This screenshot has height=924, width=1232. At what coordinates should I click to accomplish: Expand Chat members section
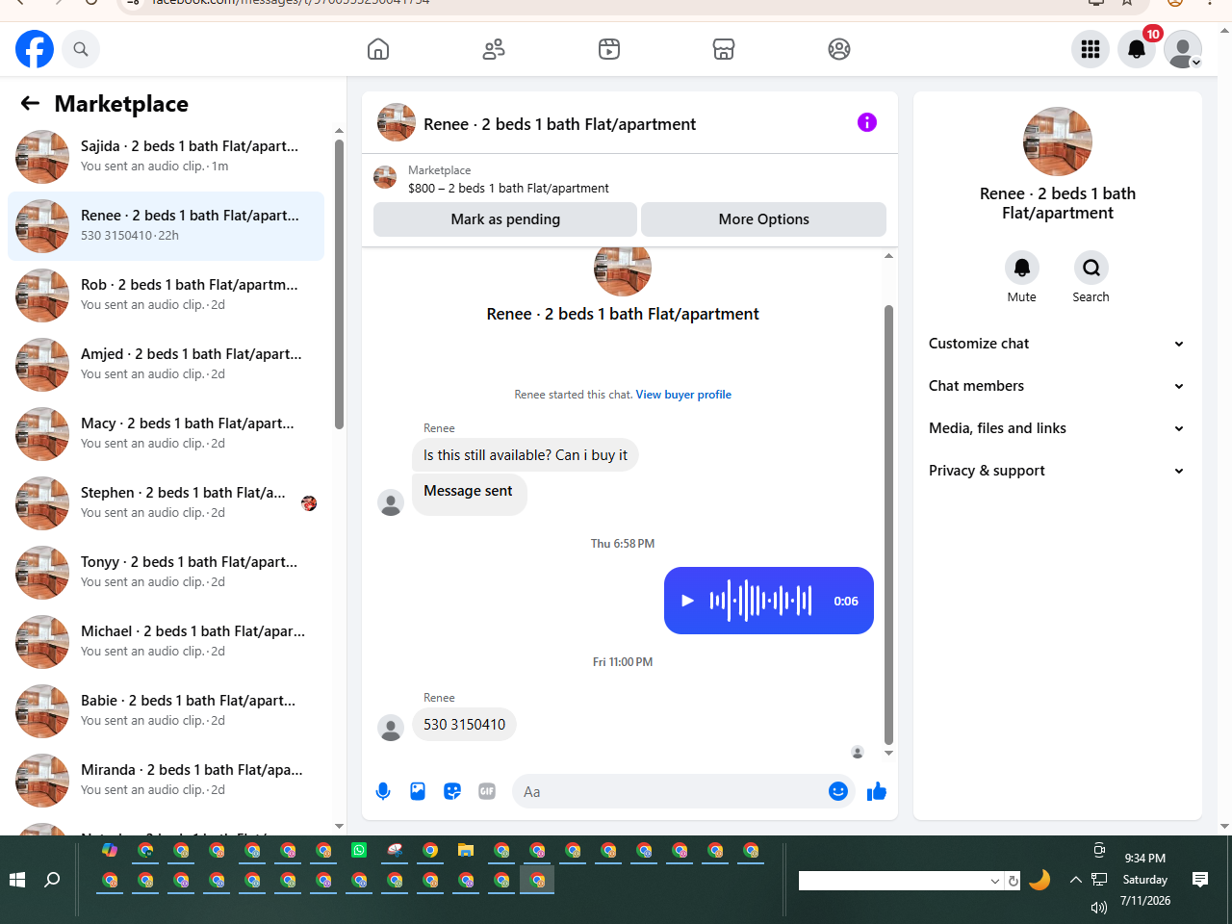pos(1057,386)
